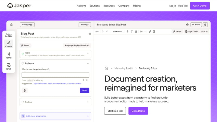Click the breadcrumb home icon

pyautogui.click(x=106, y=68)
